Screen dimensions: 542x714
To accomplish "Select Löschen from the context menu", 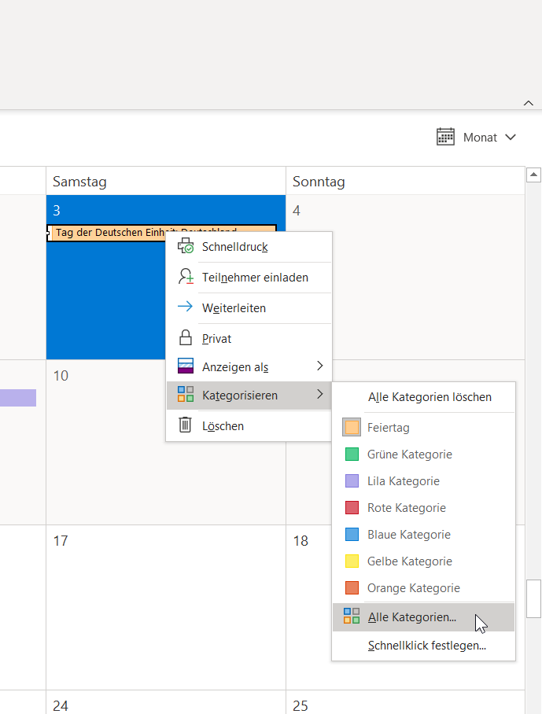I will click(249, 425).
